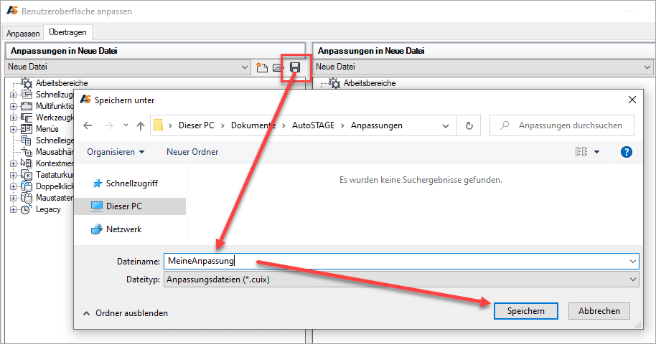Collapse folders via Ordner ausblenden

coord(126,313)
